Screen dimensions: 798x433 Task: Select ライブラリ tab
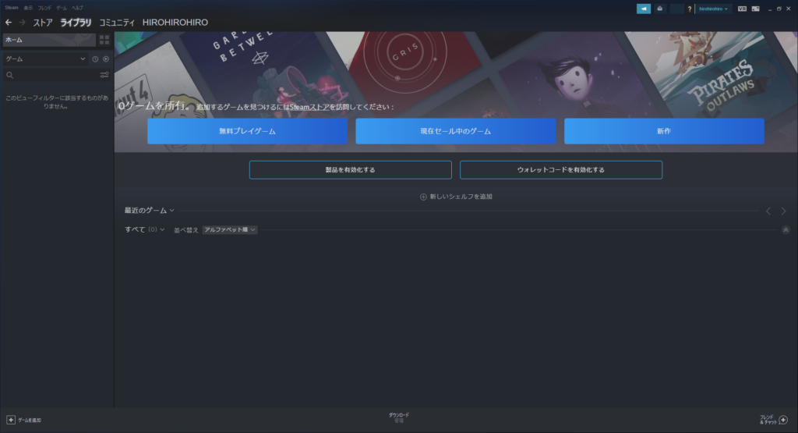tap(76, 23)
